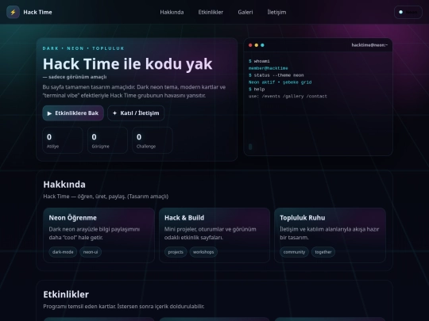Click the 'use: /events /gallery /contact' line
This screenshot has width=429, height=321.
click(288, 96)
